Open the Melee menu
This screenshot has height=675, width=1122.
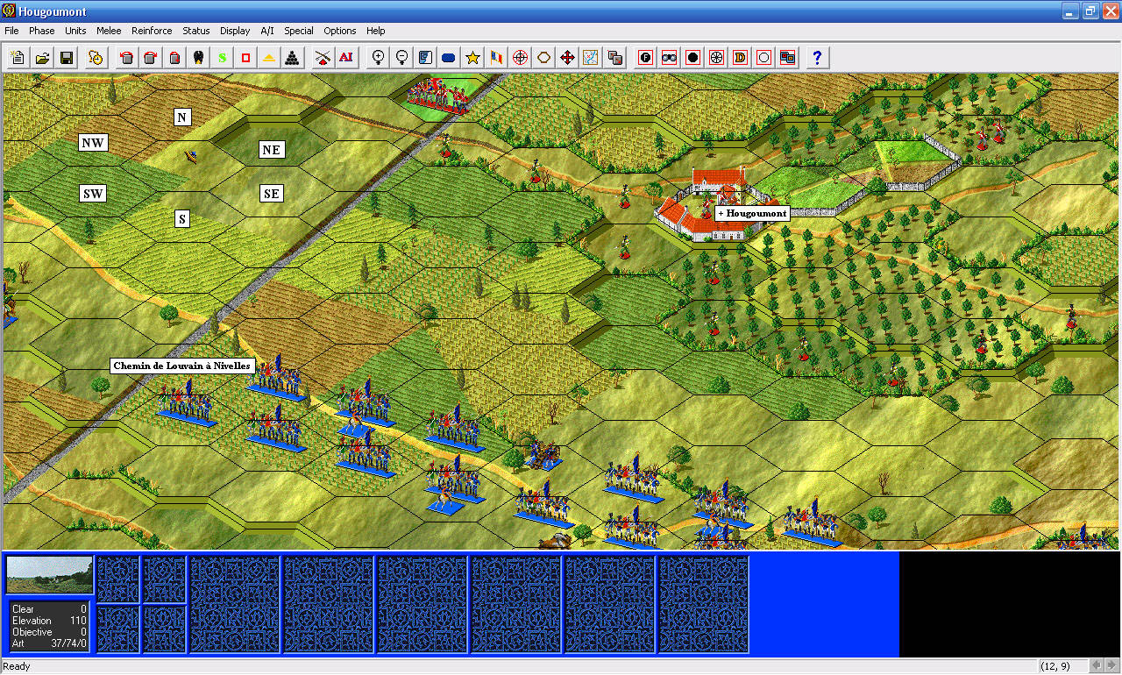109,31
